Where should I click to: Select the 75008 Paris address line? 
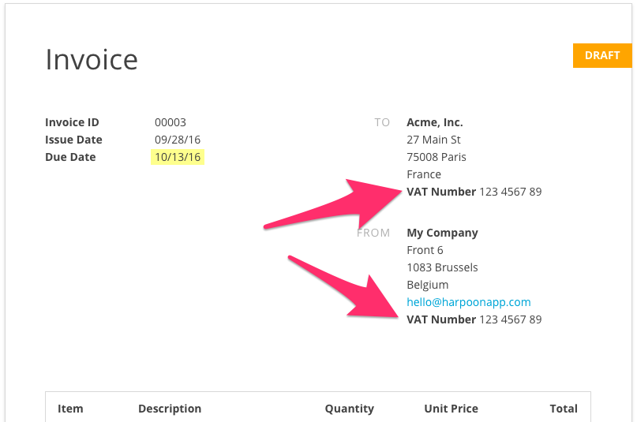[437, 157]
